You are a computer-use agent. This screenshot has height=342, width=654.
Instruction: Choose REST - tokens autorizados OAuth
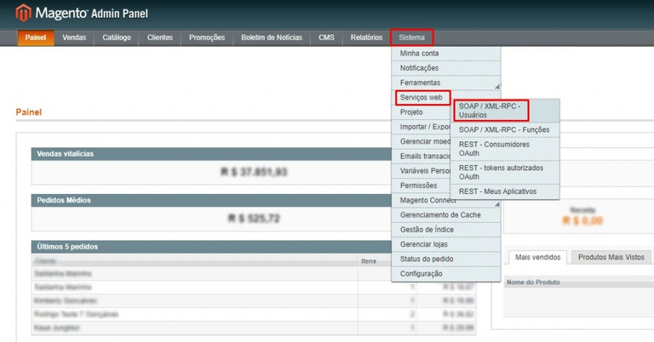pos(505,172)
